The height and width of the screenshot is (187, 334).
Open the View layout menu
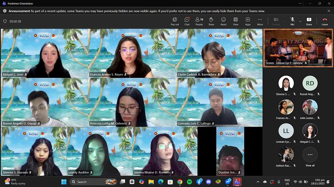(235, 21)
